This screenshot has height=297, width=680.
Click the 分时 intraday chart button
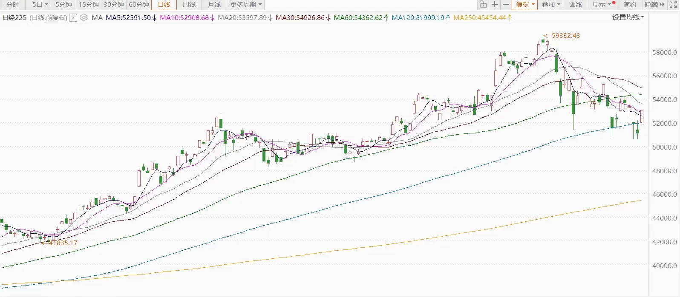(13, 5)
